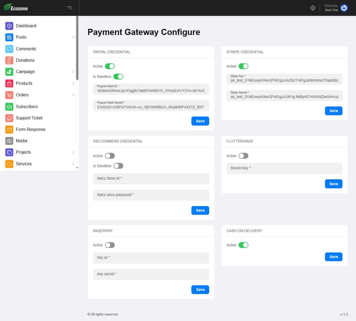
Task: Click the Donations money bag icon
Action: (x=9, y=60)
